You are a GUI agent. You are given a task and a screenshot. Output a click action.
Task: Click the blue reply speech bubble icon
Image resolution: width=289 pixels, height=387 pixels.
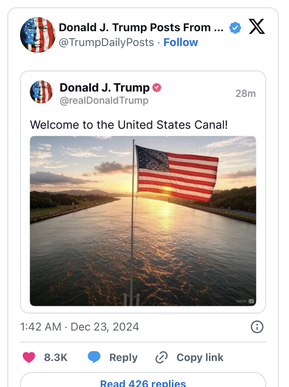(x=94, y=357)
